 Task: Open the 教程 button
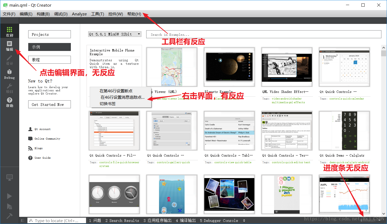pos(50,60)
